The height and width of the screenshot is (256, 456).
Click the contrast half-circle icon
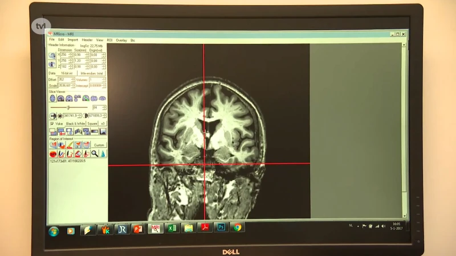[x=85, y=116]
